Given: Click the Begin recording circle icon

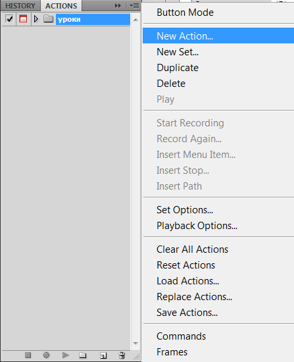Looking at the screenshot, I should pyautogui.click(x=47, y=355).
